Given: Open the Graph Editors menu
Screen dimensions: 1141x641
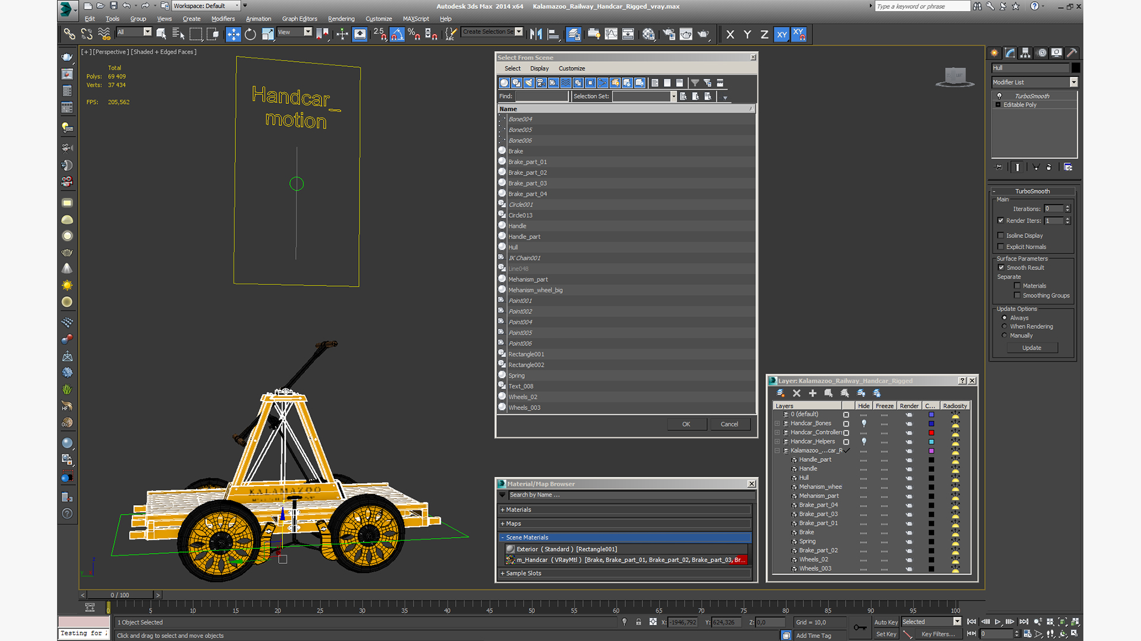Looking at the screenshot, I should point(300,18).
